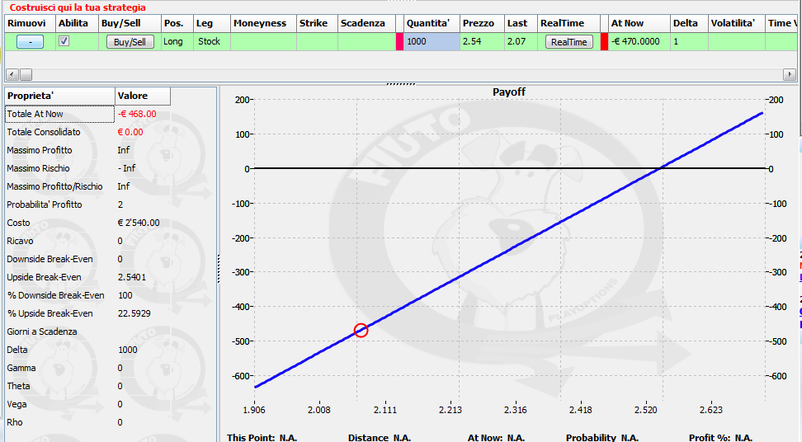Click the remove leg minus button
The width and height of the screenshot is (802, 442).
(30, 42)
